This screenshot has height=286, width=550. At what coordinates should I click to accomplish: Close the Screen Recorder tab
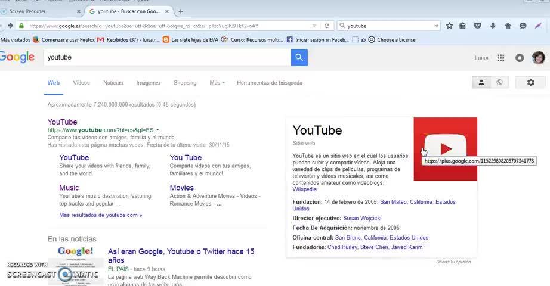click(79, 11)
